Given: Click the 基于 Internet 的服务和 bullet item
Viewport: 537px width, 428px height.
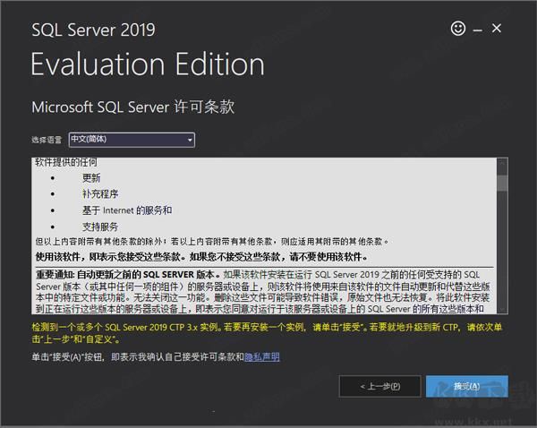Looking at the screenshot, I should (127, 210).
